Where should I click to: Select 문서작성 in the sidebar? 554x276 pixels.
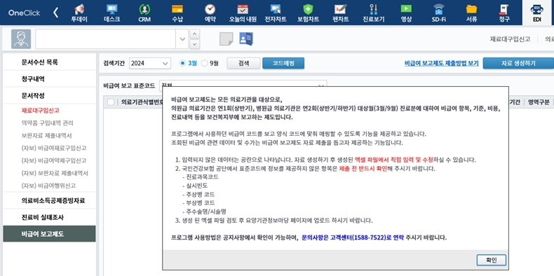tap(49, 96)
